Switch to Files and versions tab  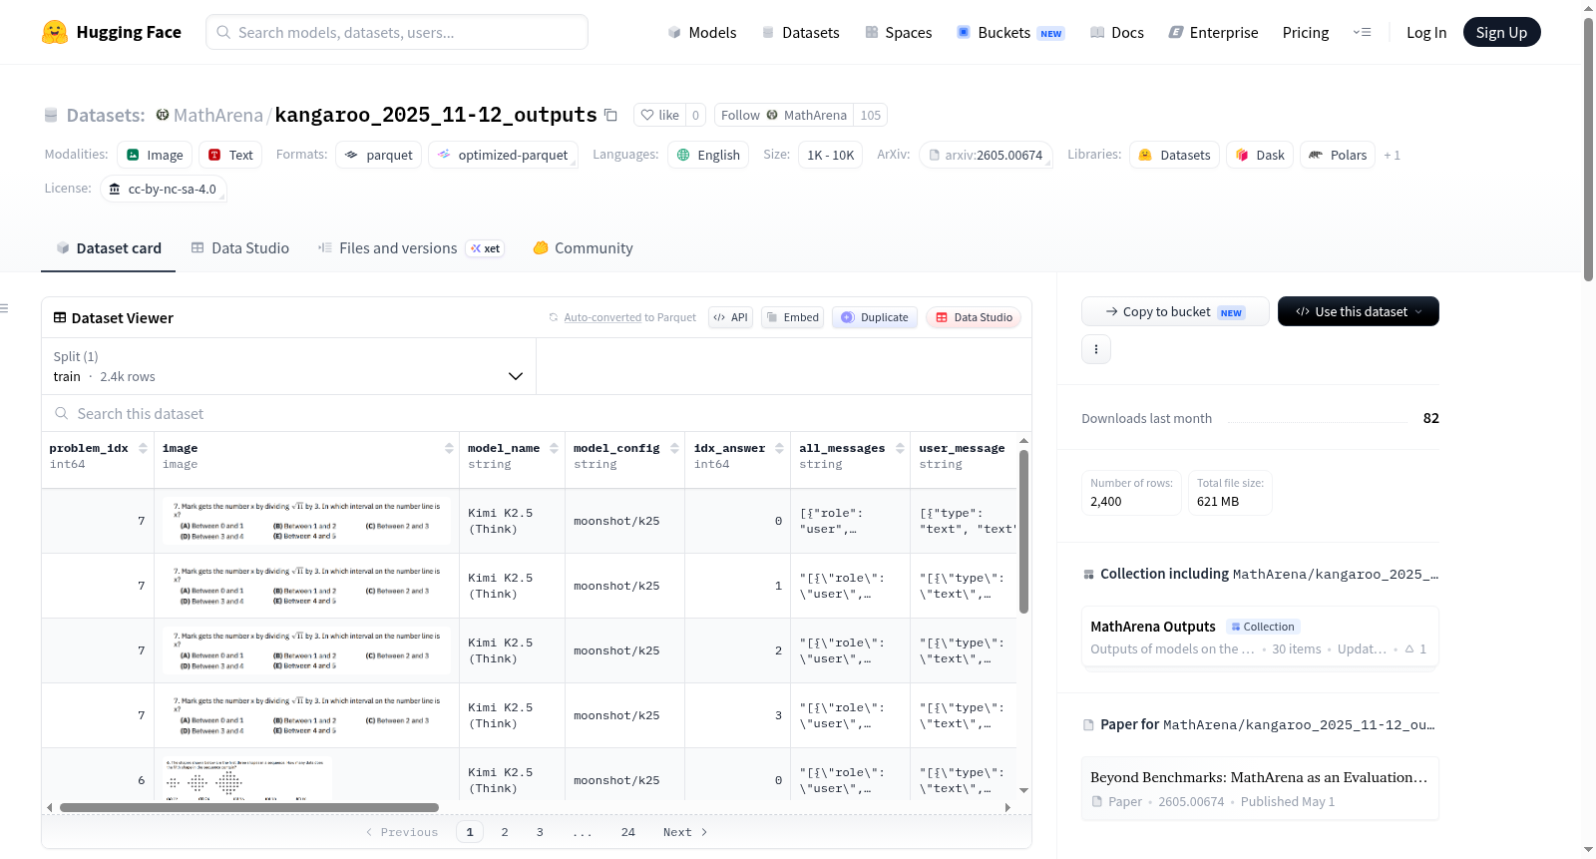[410, 248]
